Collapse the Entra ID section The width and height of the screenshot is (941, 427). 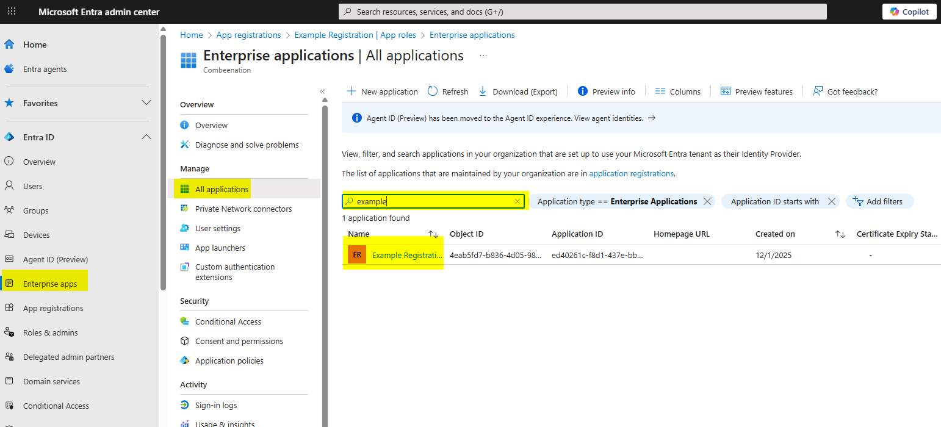pos(146,137)
